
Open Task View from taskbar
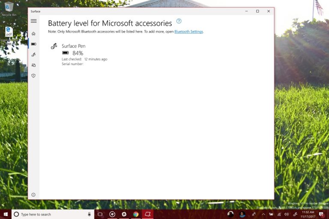(x=100, y=214)
